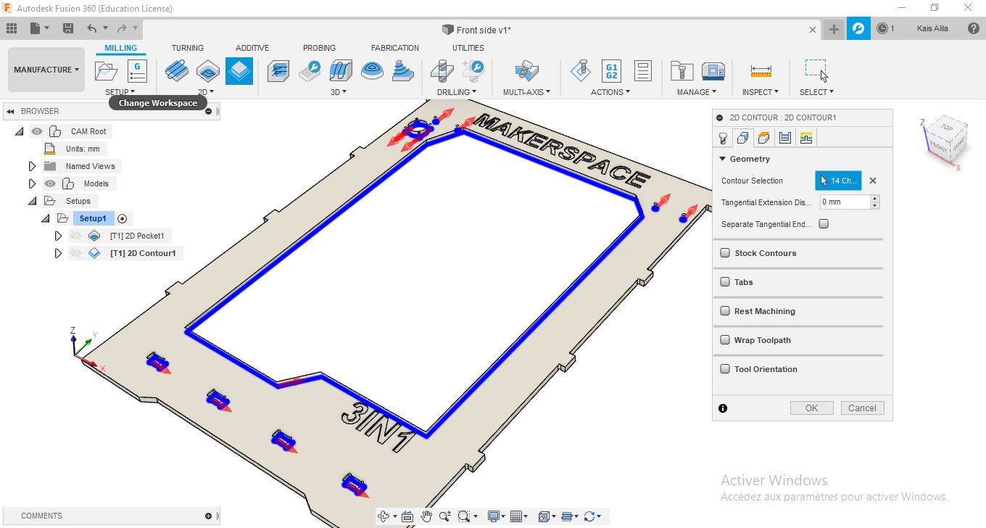Open the MULTI-AXIS dropdown menu

point(527,92)
